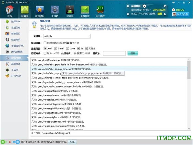Click the results list vertical scrollbar

tap(189, 94)
